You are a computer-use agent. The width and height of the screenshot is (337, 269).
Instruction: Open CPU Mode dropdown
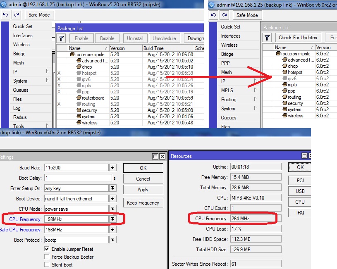112,209
